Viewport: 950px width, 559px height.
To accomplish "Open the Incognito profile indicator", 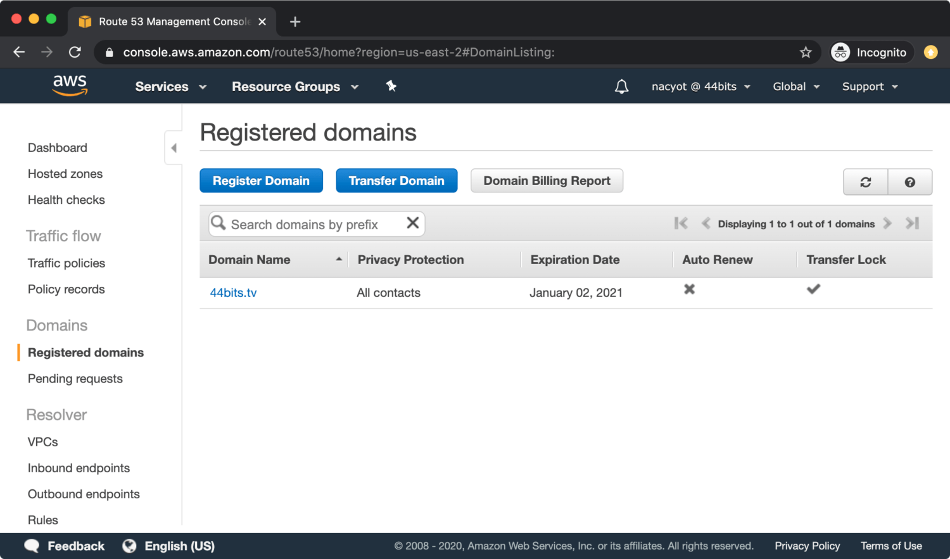I will 872,53.
